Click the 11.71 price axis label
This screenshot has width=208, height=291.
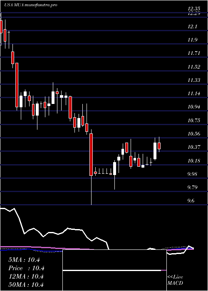pos(194,53)
